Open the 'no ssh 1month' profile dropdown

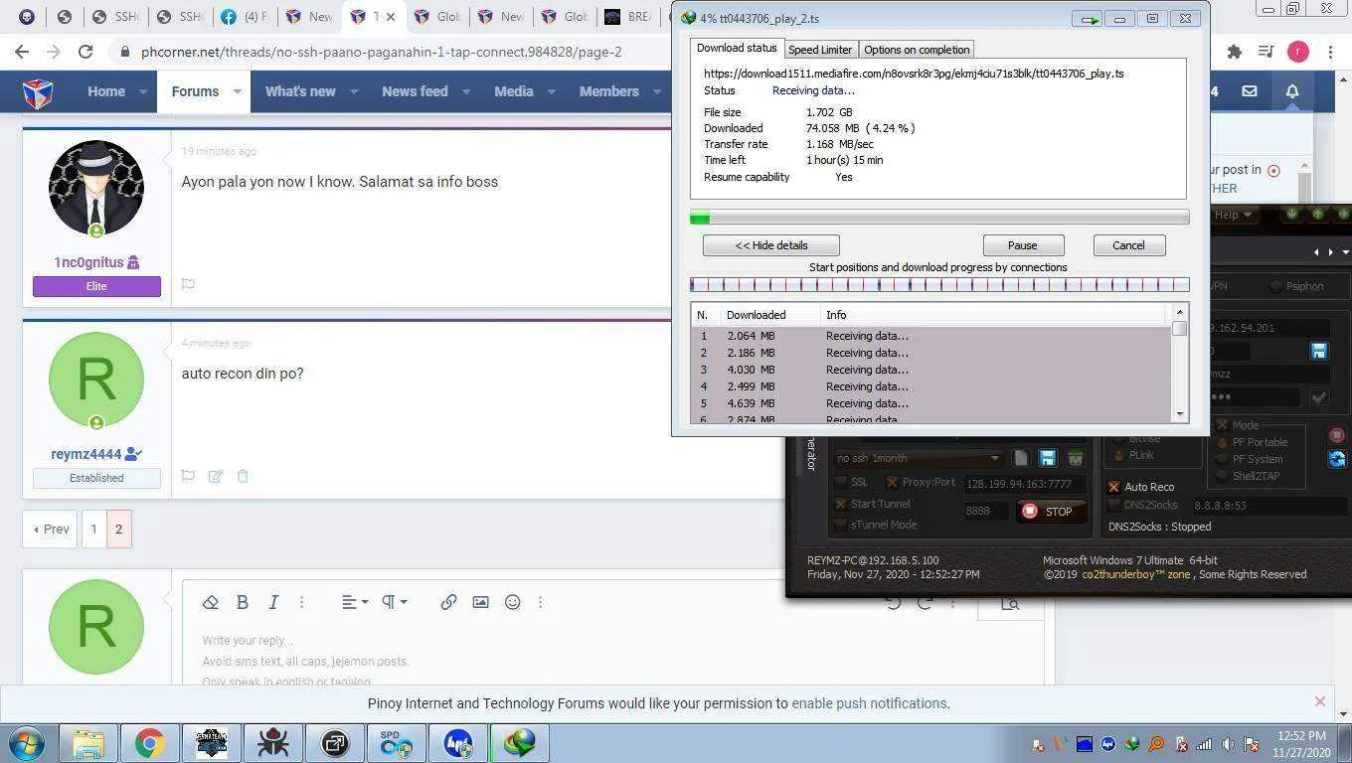click(x=919, y=458)
